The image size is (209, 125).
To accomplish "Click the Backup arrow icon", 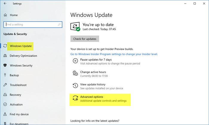I will [5, 75].
